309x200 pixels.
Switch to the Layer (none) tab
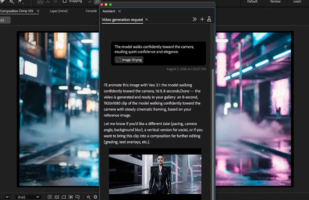point(59,11)
